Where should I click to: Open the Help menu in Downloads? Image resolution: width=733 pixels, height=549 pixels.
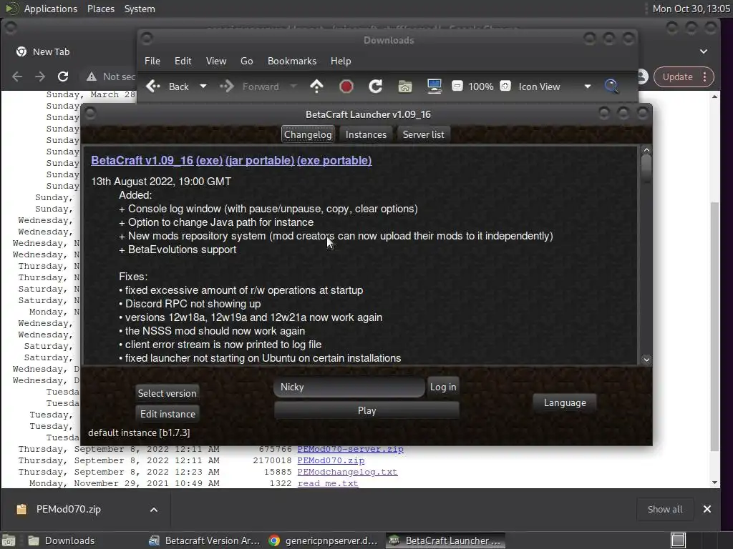point(341,61)
